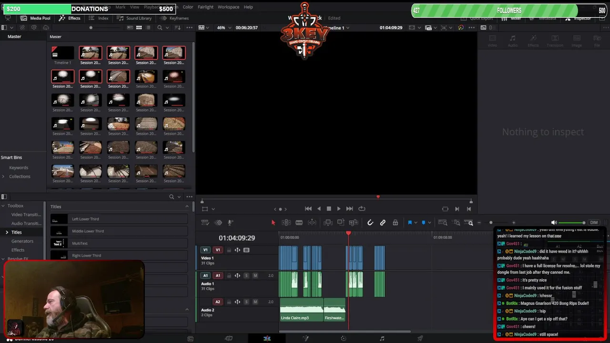Open the Media Pool panel

(x=35, y=18)
